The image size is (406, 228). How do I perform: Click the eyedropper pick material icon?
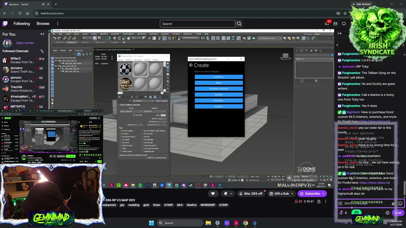coord(131,101)
